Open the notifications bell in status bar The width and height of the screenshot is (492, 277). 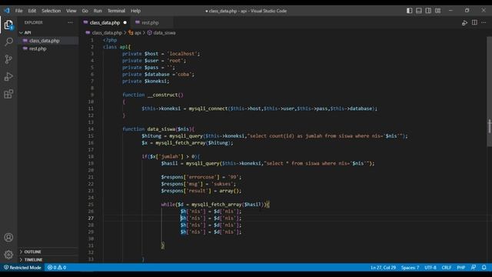484,267
